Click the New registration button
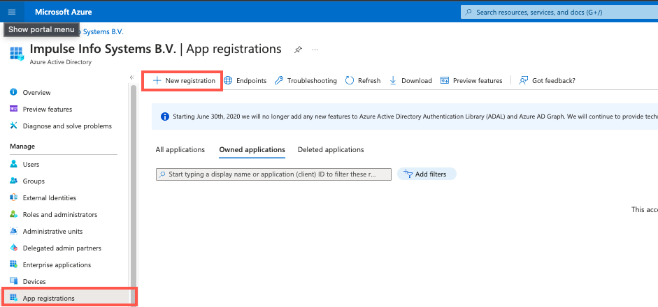Screen dimensions: 658x307 point(184,80)
